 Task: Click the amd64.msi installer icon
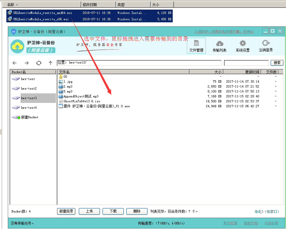pyautogui.click(x=10, y=12)
